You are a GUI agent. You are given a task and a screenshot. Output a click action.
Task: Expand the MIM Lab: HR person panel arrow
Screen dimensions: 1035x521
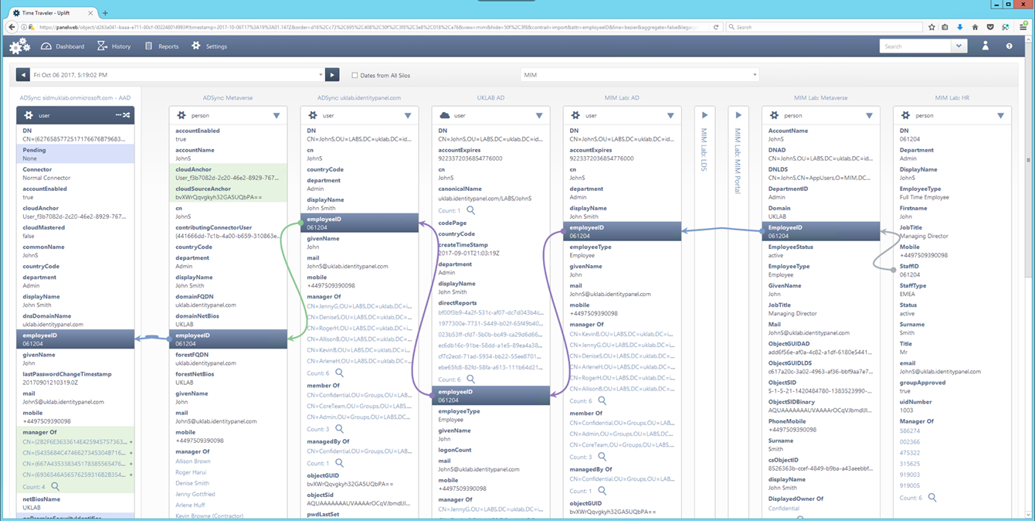pyautogui.click(x=1000, y=115)
